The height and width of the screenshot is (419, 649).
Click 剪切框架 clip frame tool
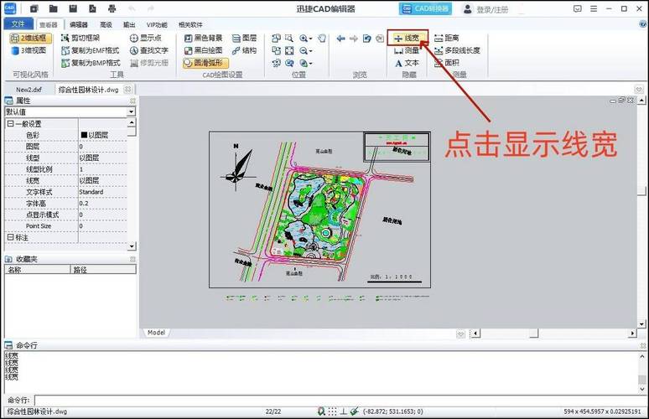pos(85,39)
